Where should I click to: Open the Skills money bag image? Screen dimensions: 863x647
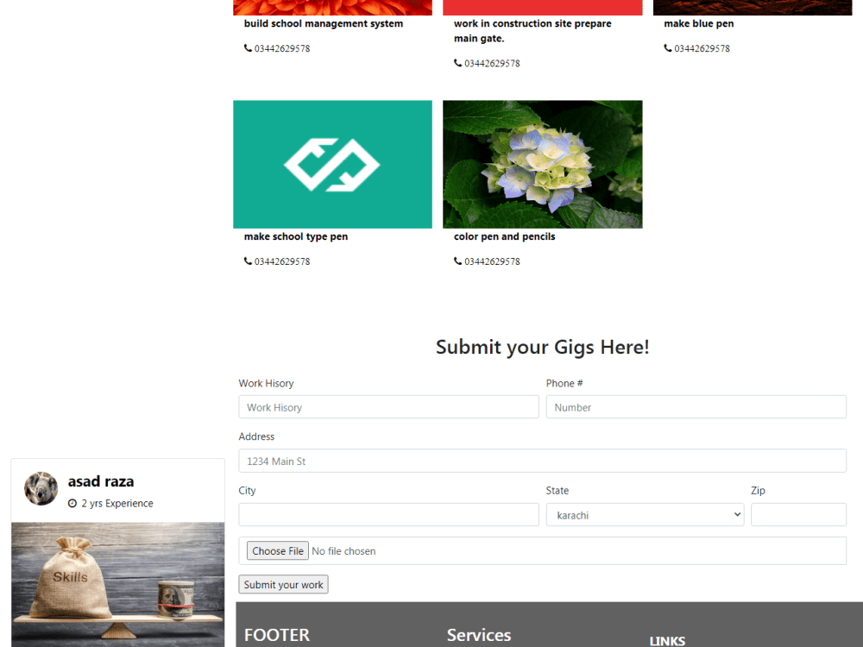tap(117, 584)
